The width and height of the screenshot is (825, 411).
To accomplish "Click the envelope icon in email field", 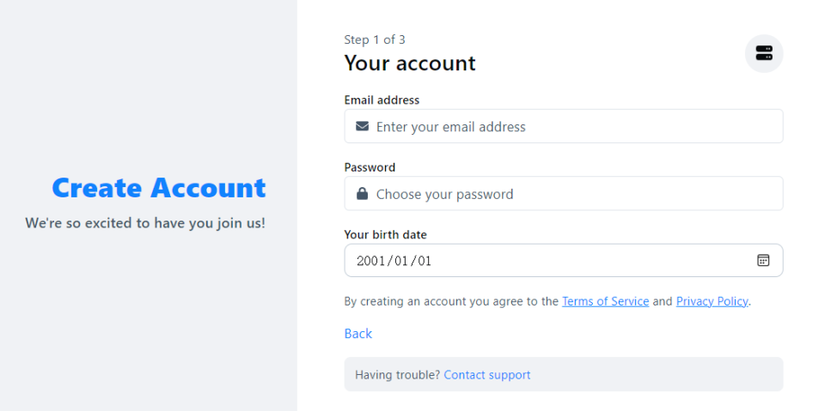I will tap(362, 126).
